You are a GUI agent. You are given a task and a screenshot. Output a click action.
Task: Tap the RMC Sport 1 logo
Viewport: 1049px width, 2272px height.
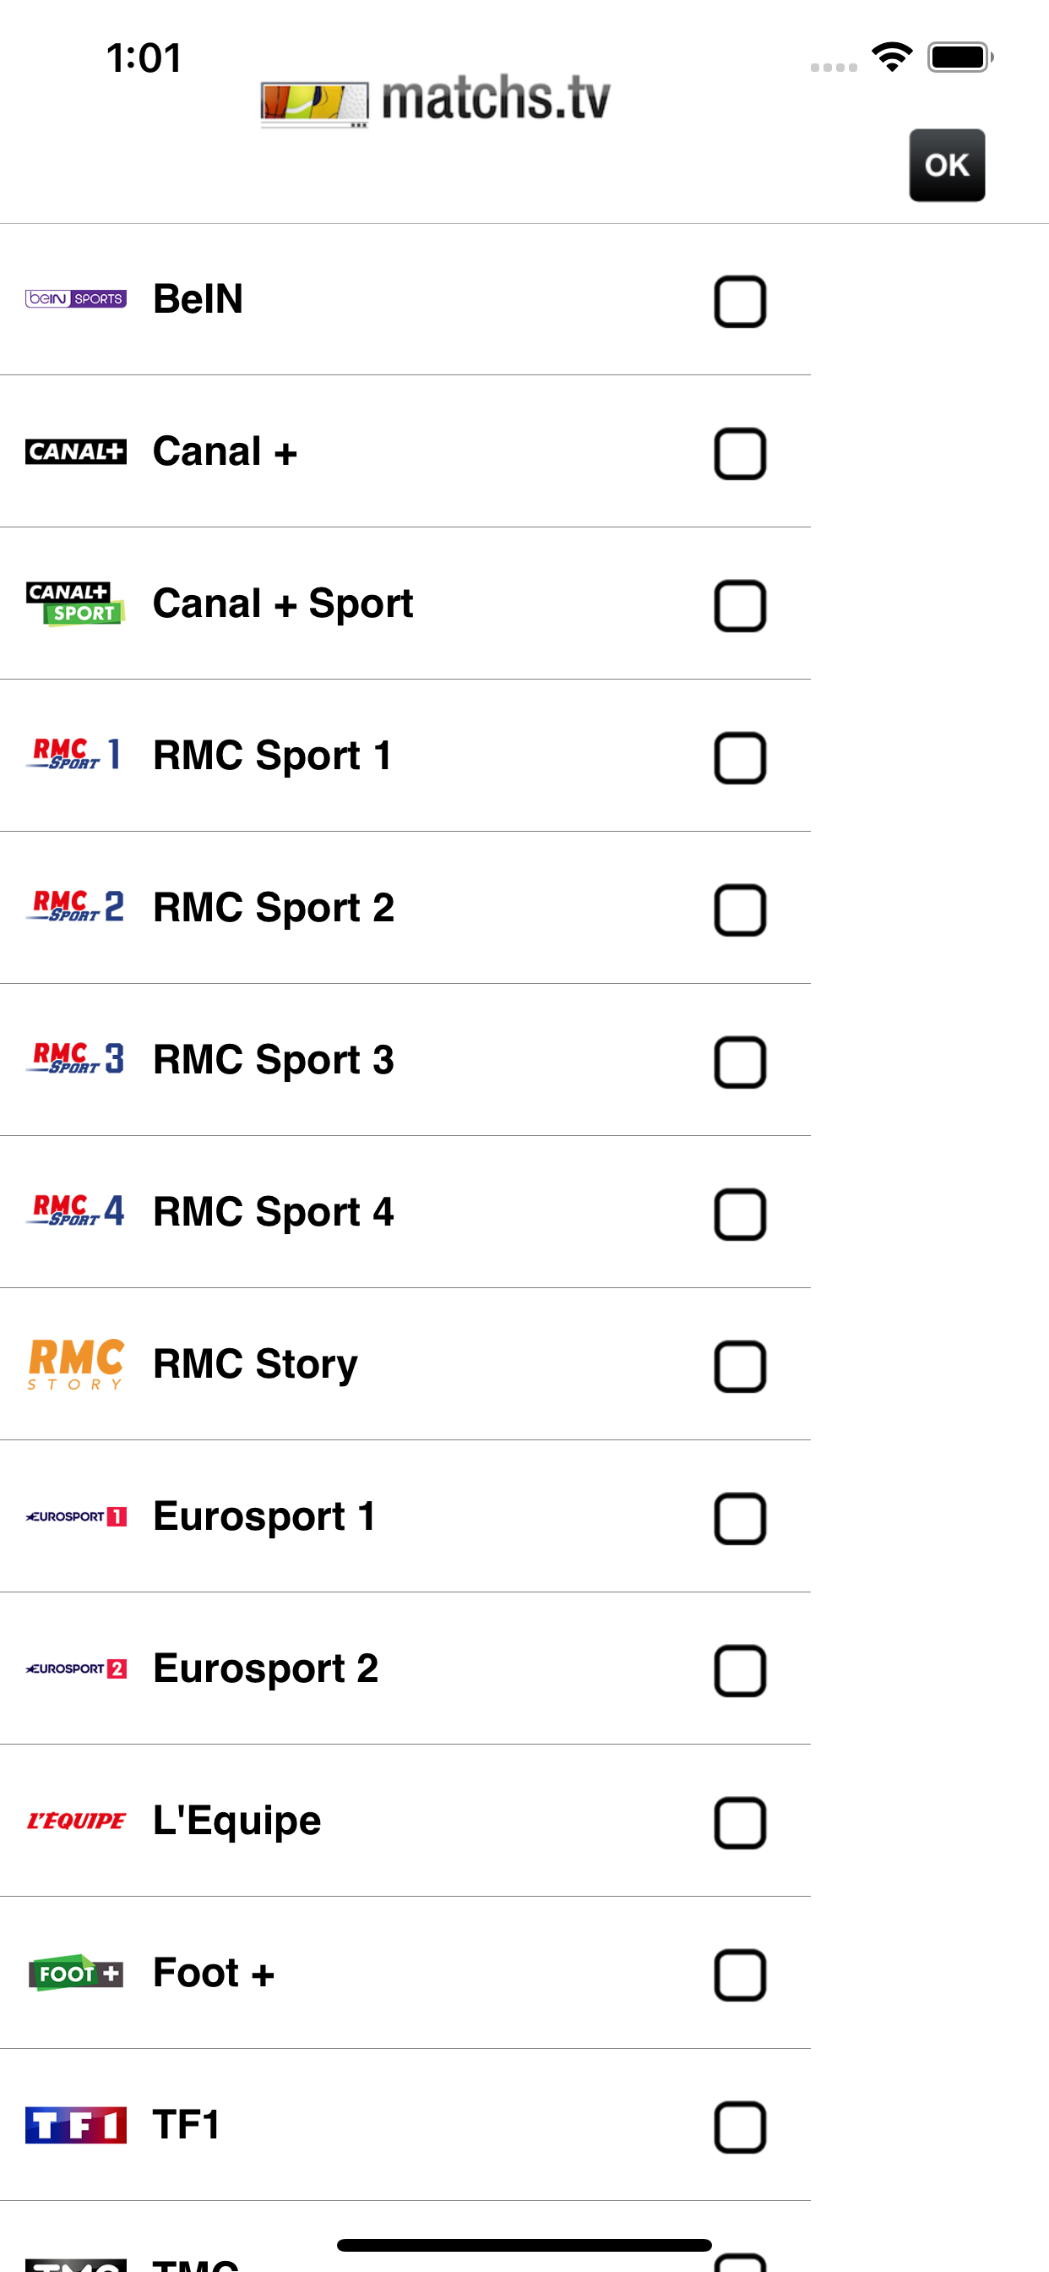coord(76,755)
